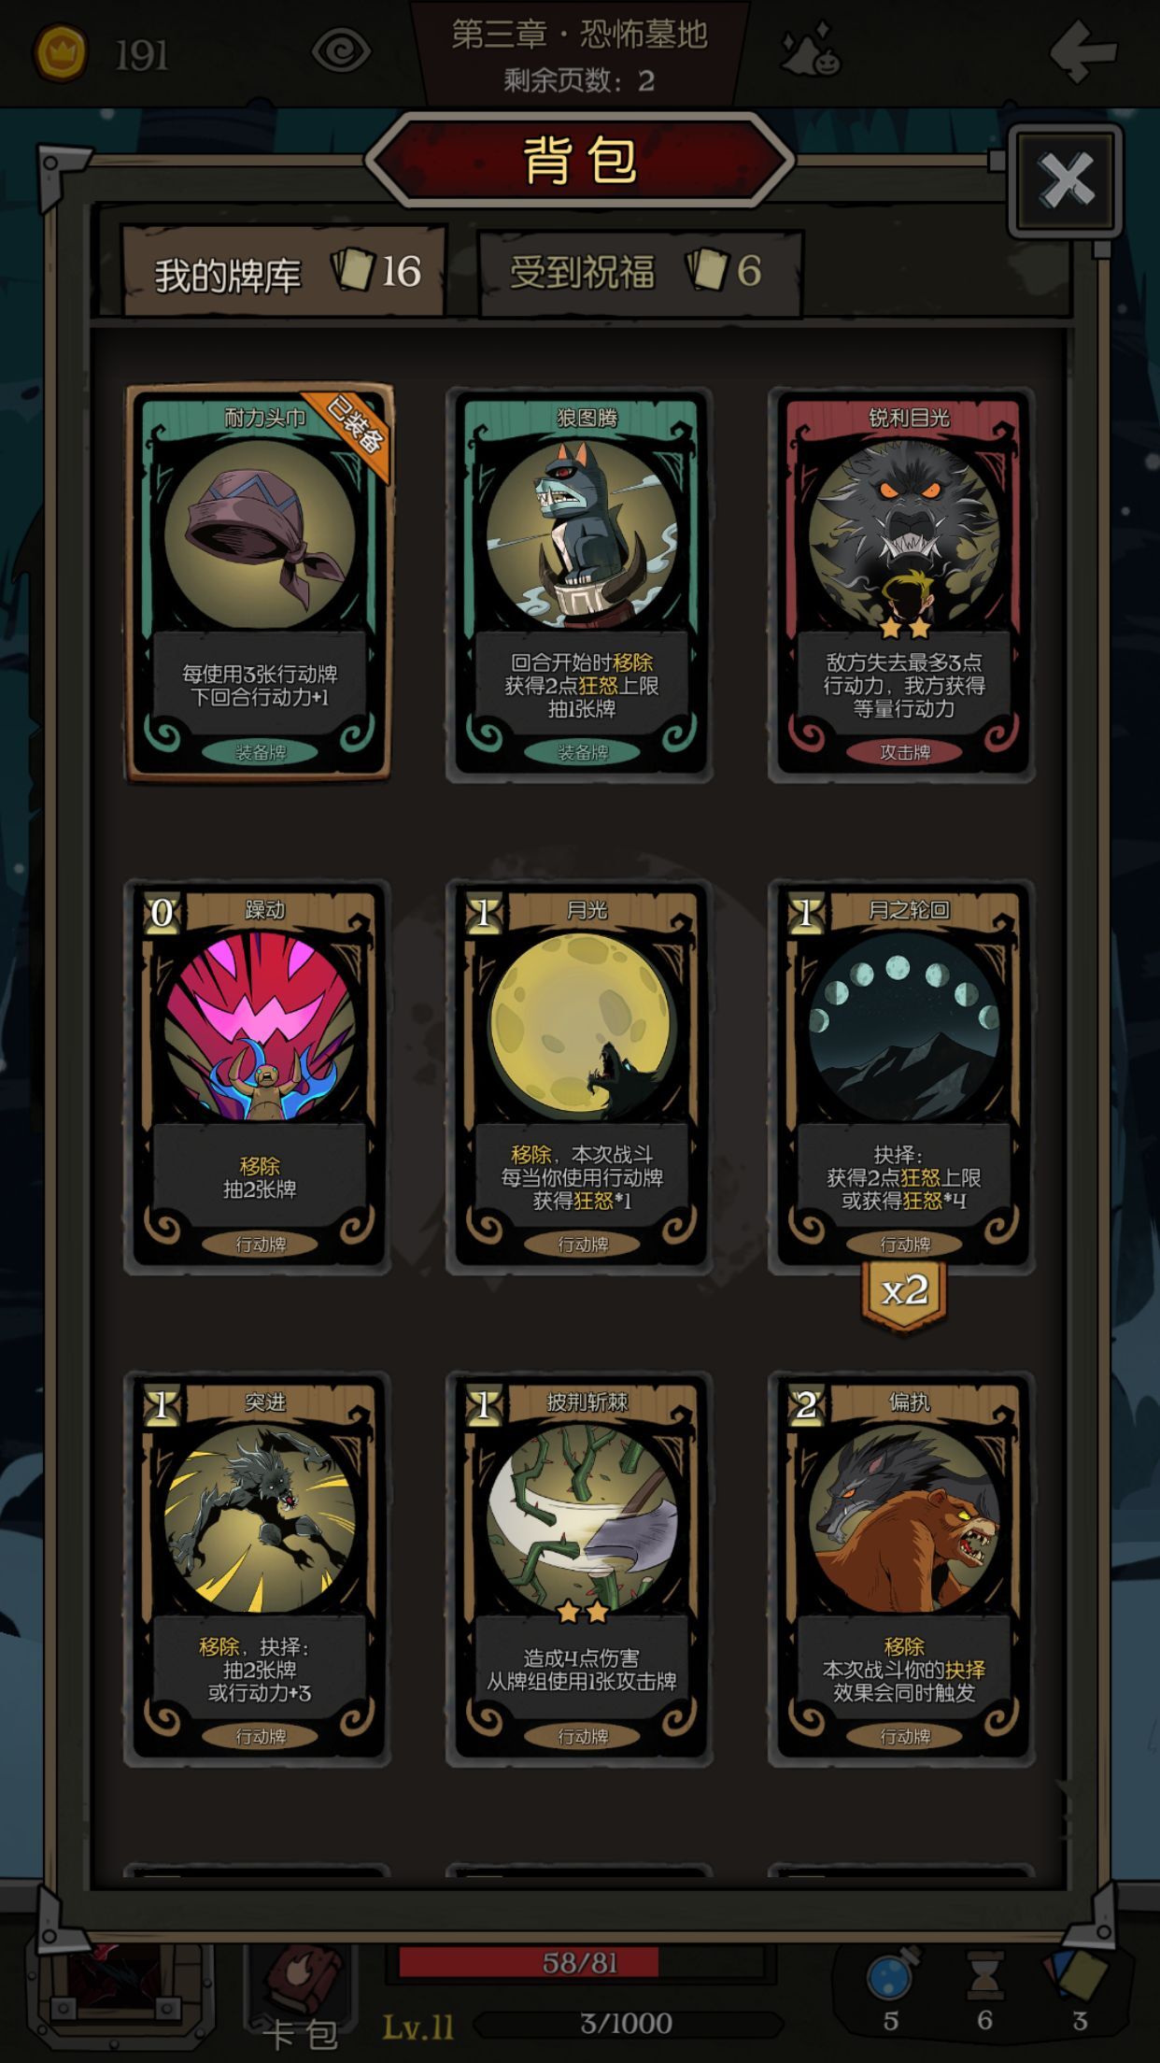The image size is (1160, 2063).
Task: Click the x2 duplicate count badge
Action: pos(904,1293)
